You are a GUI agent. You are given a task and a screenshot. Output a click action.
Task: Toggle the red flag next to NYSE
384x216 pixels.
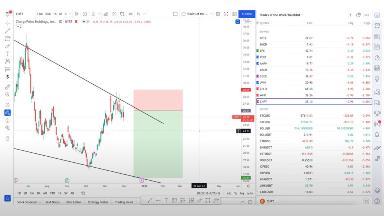pos(76,21)
